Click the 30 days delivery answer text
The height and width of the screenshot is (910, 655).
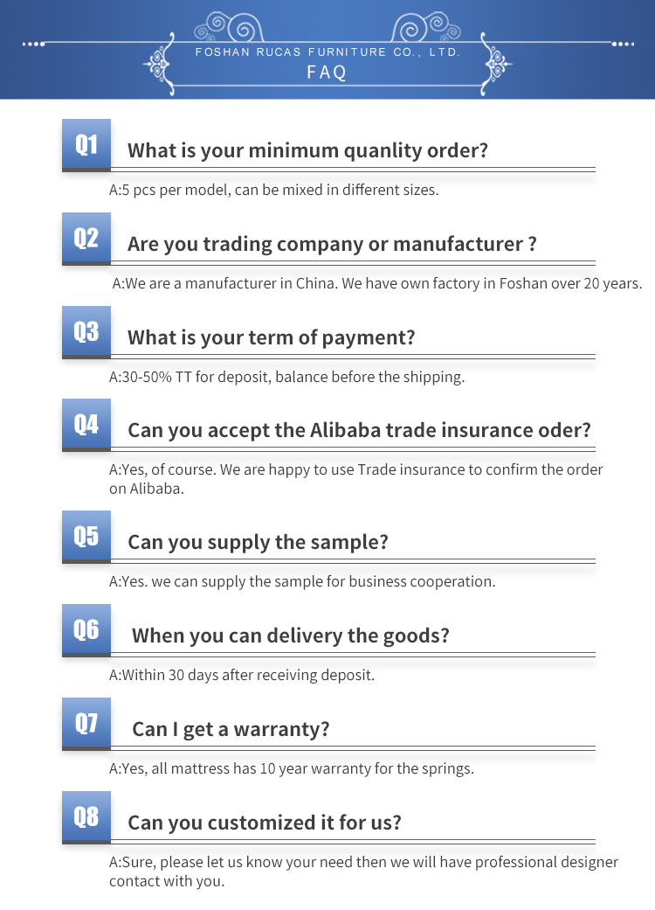pyautogui.click(x=241, y=675)
